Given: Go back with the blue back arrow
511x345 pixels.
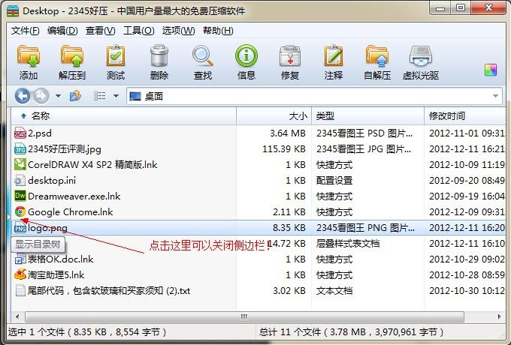Looking at the screenshot, I should coord(22,96).
